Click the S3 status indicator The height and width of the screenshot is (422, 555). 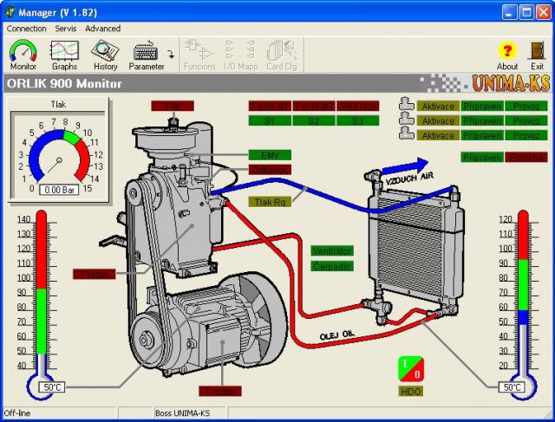coord(357,121)
